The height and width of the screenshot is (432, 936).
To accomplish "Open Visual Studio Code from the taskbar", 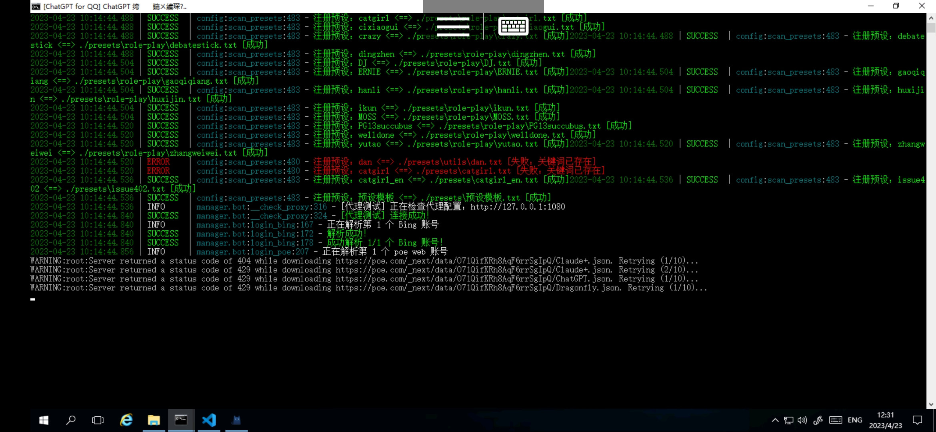I will 209,420.
